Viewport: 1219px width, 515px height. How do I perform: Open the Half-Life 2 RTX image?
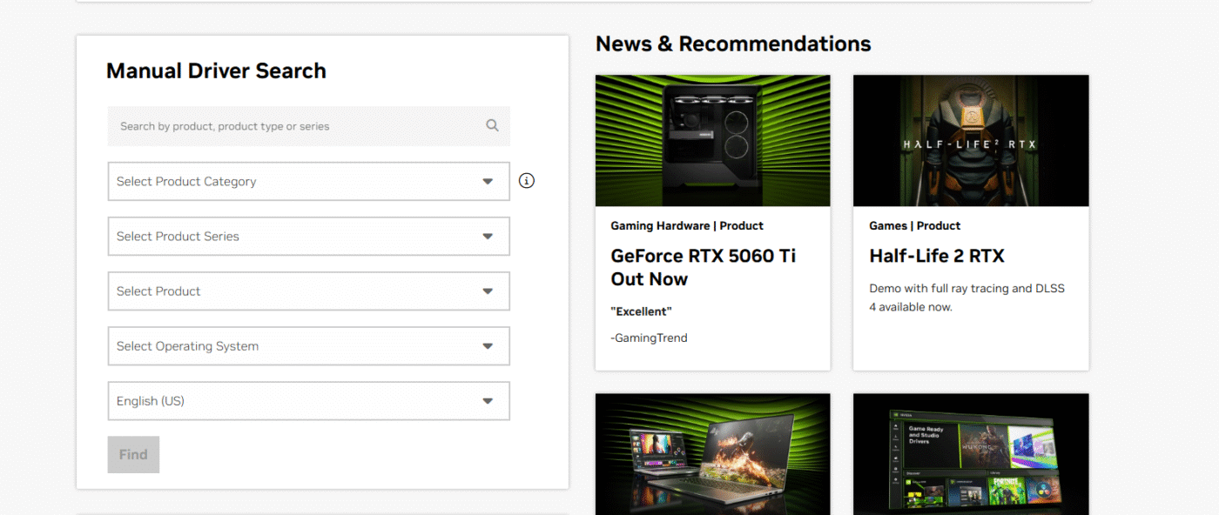coord(971,140)
